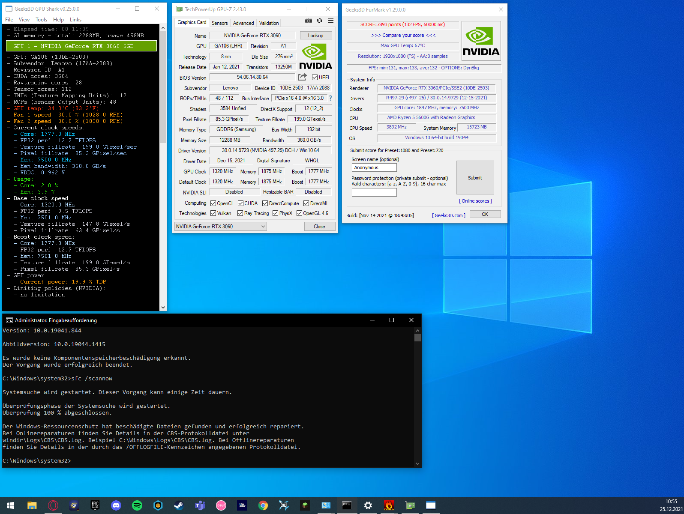This screenshot has width=684, height=514.
Task: Open the NVIDIA GeForce RTX 3060 GPU dropdown
Action: point(221,226)
